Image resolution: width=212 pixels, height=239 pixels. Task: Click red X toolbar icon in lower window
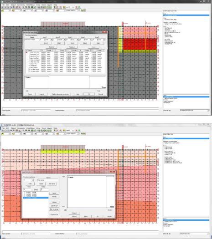tap(77, 131)
